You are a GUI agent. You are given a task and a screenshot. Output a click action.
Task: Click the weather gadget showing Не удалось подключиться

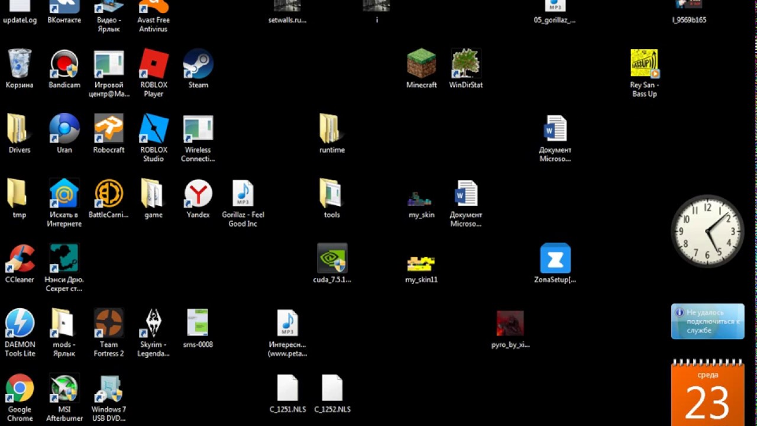[x=708, y=321]
